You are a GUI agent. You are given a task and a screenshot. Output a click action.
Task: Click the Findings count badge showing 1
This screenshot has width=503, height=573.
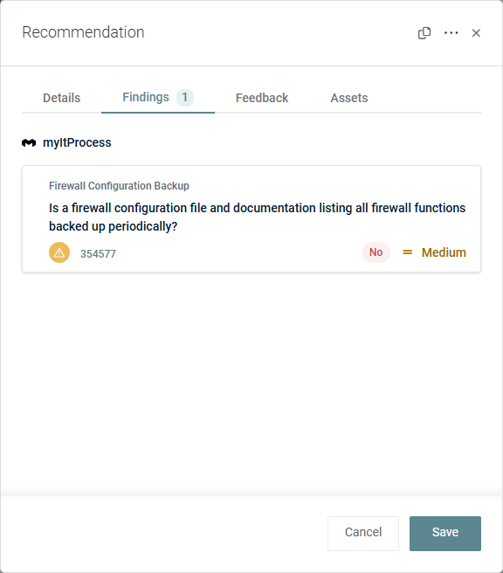pyautogui.click(x=185, y=98)
